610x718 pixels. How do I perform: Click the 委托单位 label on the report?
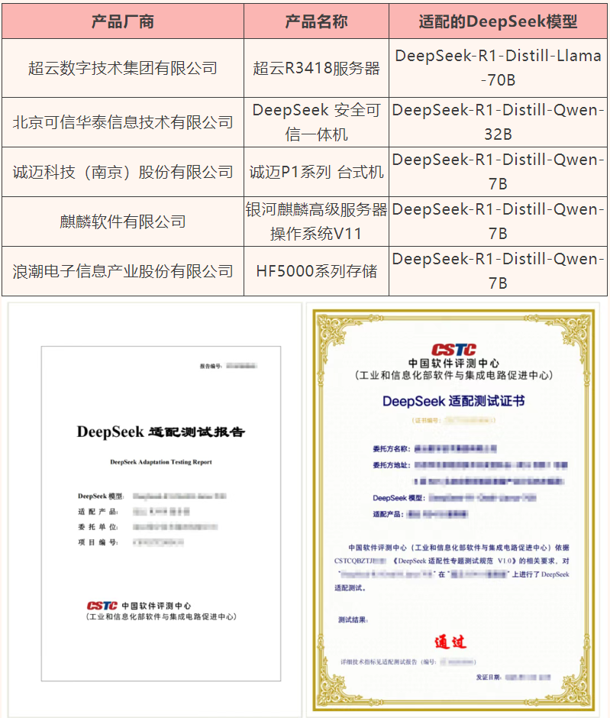point(98,526)
